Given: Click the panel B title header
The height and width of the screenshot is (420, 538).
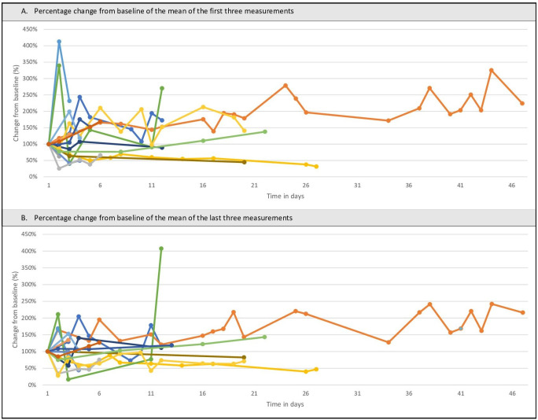Looking at the screenshot, I should click(269, 218).
